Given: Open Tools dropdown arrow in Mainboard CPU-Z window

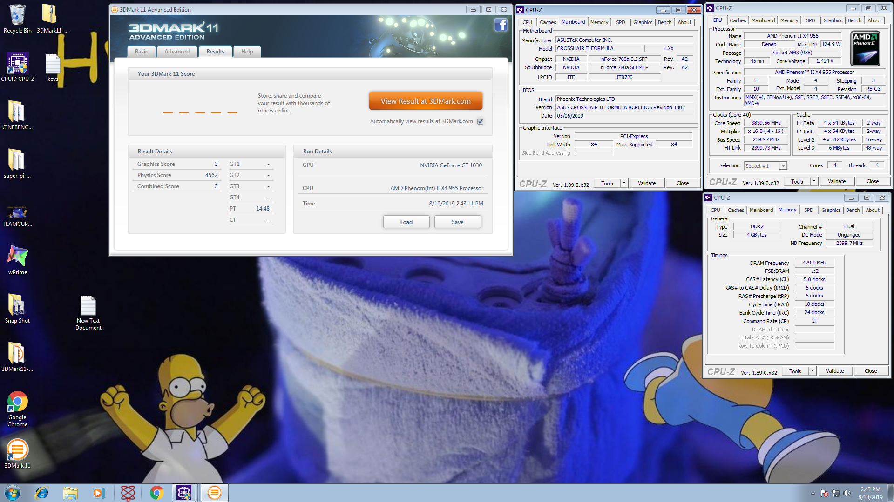Looking at the screenshot, I should pos(624,183).
